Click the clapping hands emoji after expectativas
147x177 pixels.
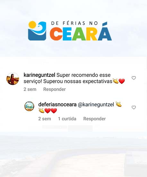[116, 81]
